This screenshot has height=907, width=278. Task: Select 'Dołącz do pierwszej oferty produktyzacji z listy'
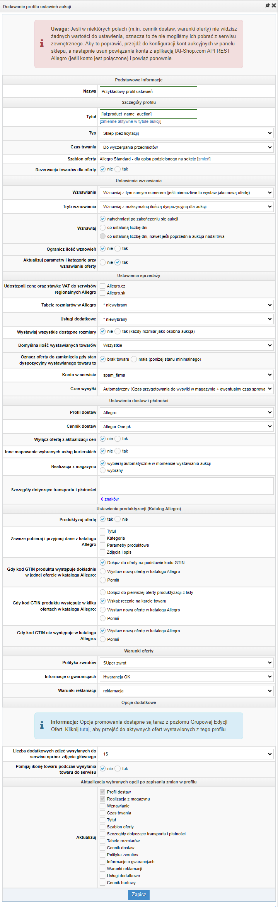[x=102, y=592]
